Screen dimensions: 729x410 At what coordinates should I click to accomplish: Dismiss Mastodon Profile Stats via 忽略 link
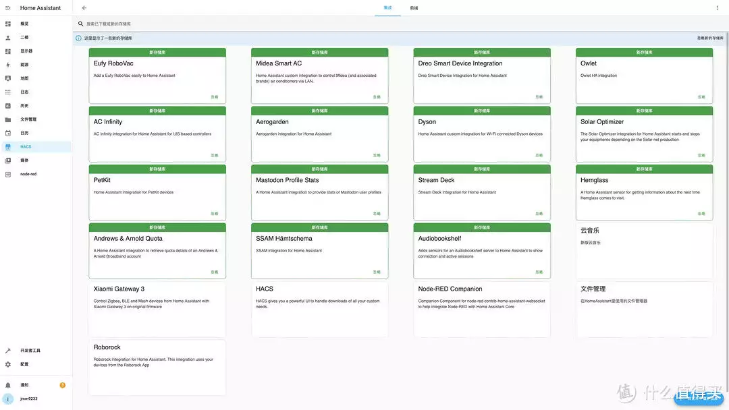377,214
